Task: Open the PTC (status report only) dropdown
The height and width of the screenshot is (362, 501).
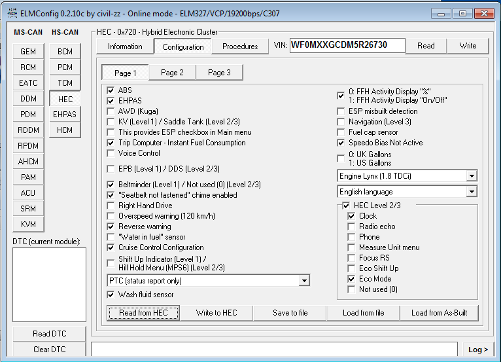Action: coord(303,281)
